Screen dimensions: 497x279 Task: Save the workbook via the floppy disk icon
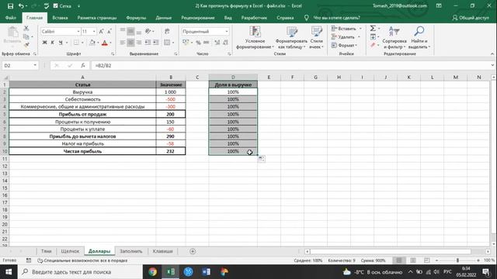[x=10, y=6]
